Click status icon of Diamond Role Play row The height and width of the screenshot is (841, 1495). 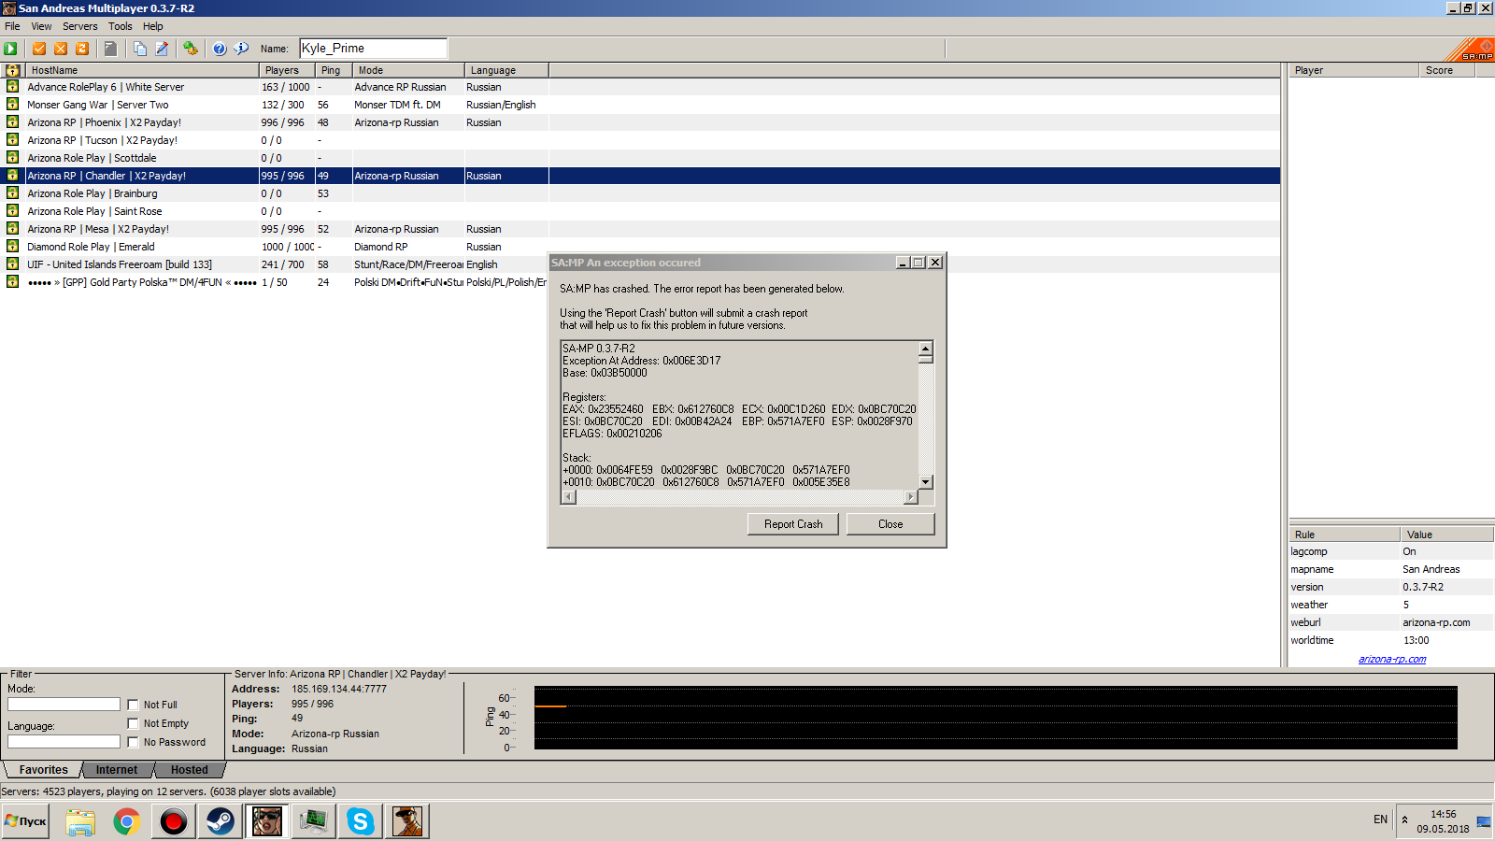[12, 247]
